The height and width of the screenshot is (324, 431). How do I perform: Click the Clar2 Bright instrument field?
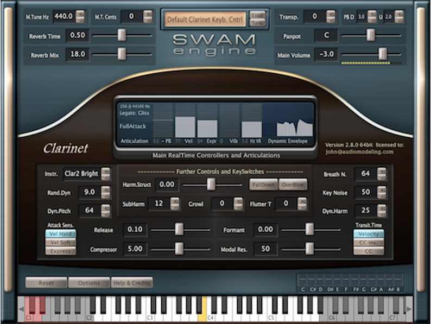pos(81,174)
